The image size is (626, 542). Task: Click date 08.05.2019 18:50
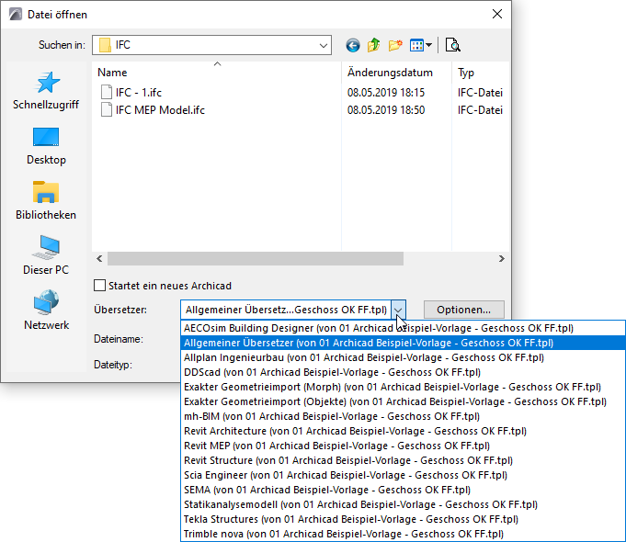386,110
